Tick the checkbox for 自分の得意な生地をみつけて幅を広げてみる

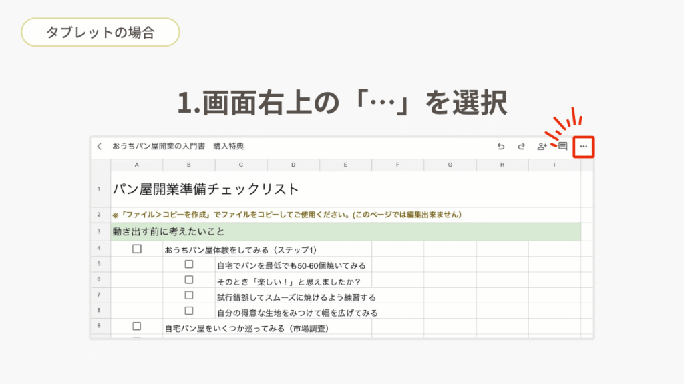point(189,311)
